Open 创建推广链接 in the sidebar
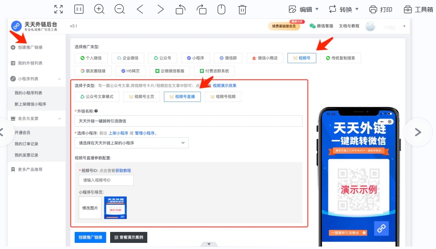Viewport: 436px width, 249px height. 30,47
